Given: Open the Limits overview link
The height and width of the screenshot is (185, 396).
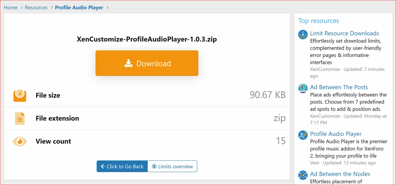Looking at the screenshot, I should click(x=175, y=166).
